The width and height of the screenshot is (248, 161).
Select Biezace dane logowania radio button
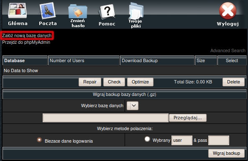tap(39, 140)
